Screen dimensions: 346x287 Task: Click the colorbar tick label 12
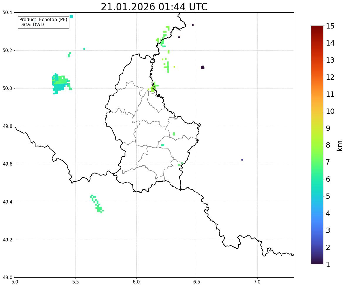[330, 77]
